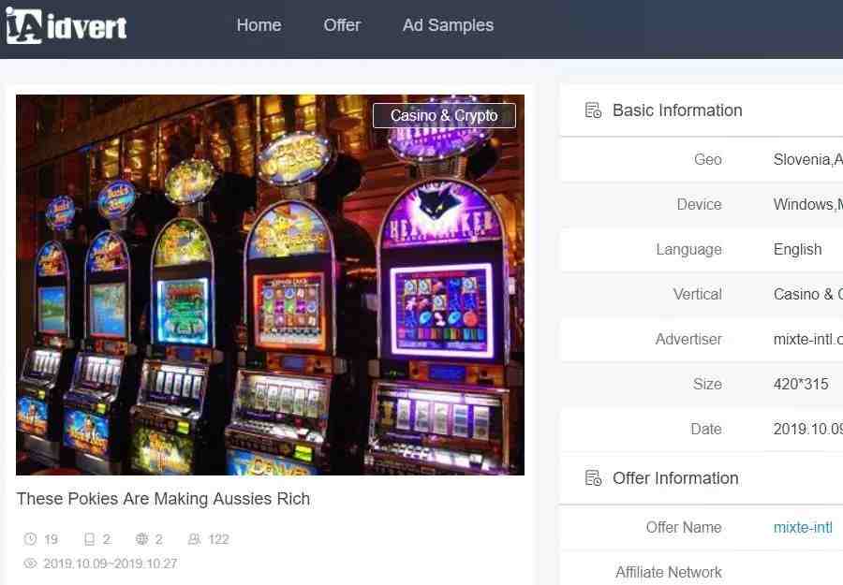Click the idvert logo

coord(67,26)
